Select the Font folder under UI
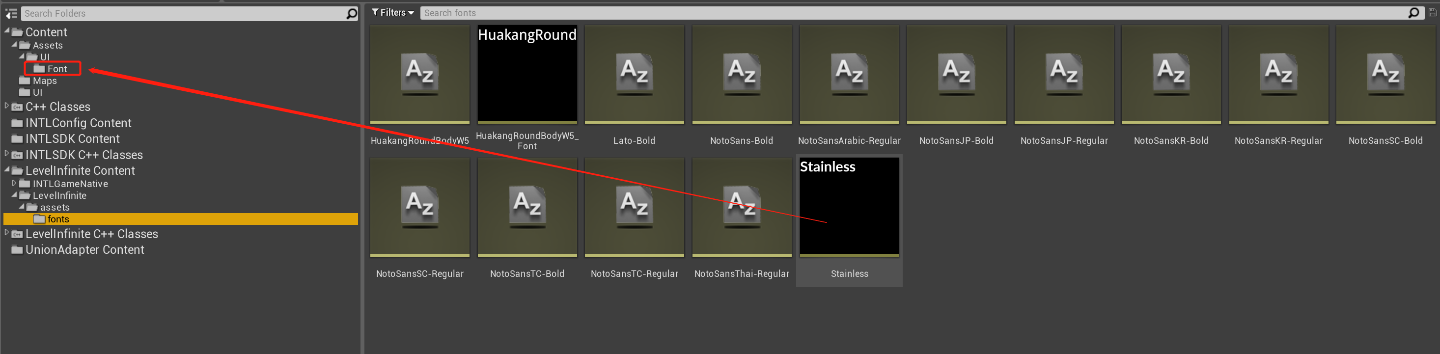This screenshot has height=354, width=1440. coord(56,69)
